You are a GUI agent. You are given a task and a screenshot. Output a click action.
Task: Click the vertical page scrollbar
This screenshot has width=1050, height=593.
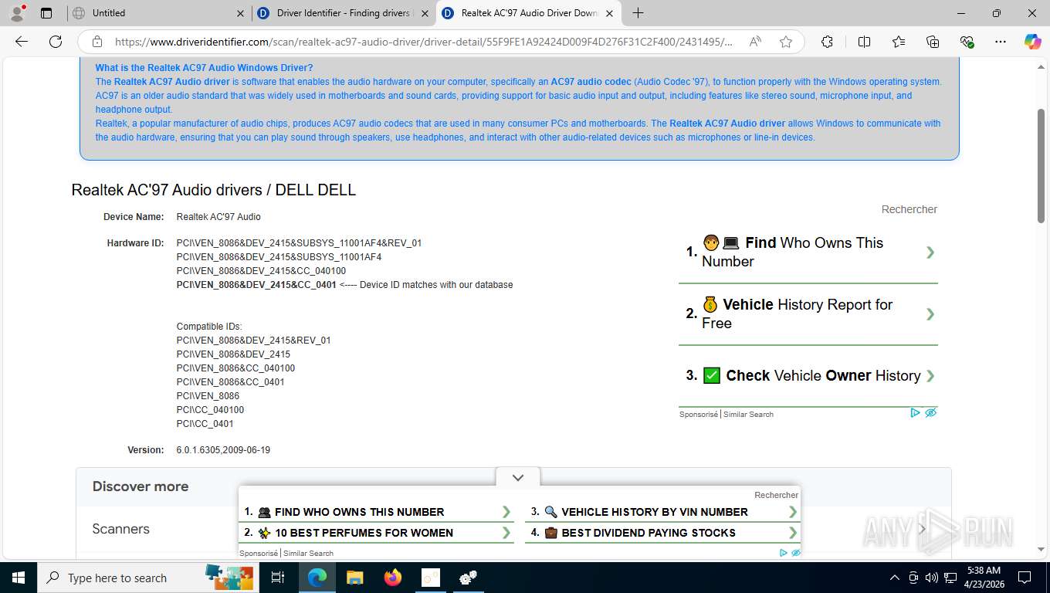point(1041,166)
